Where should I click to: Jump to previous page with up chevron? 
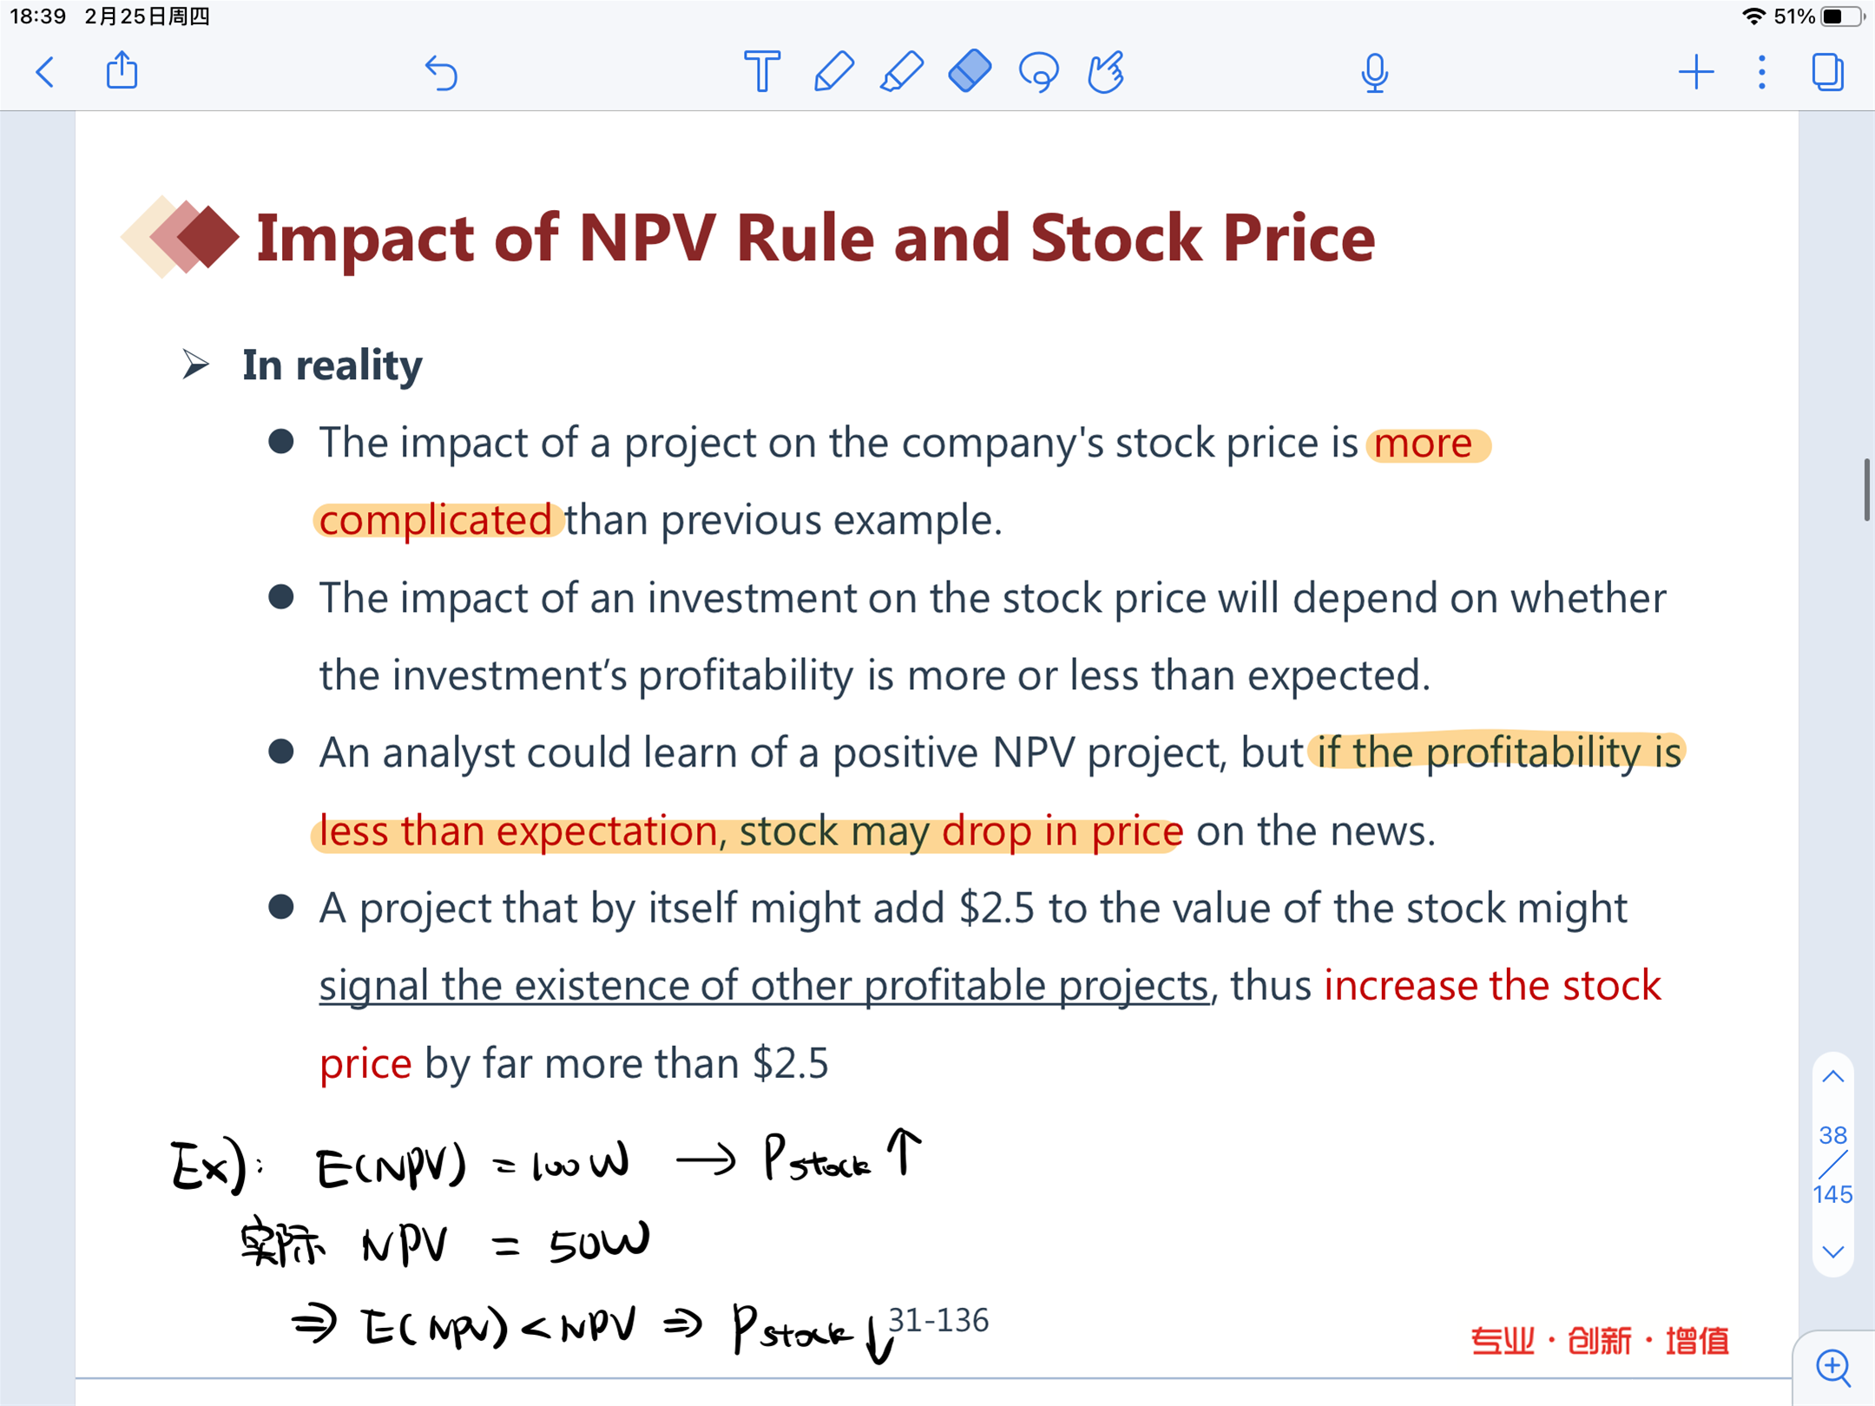[1832, 1077]
